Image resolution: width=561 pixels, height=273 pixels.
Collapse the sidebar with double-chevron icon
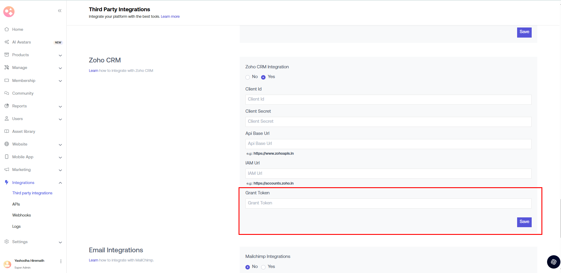coord(60,11)
